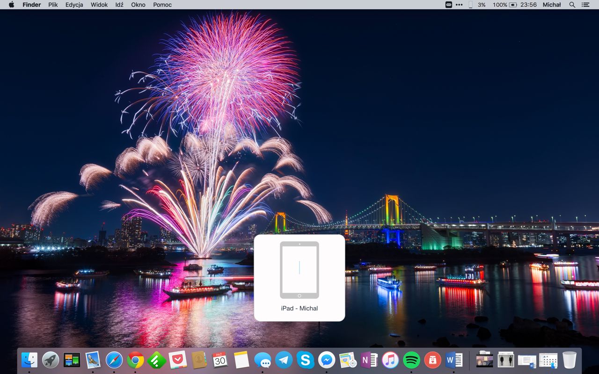
Task: Open Telegram from the dock
Action: coord(284,360)
